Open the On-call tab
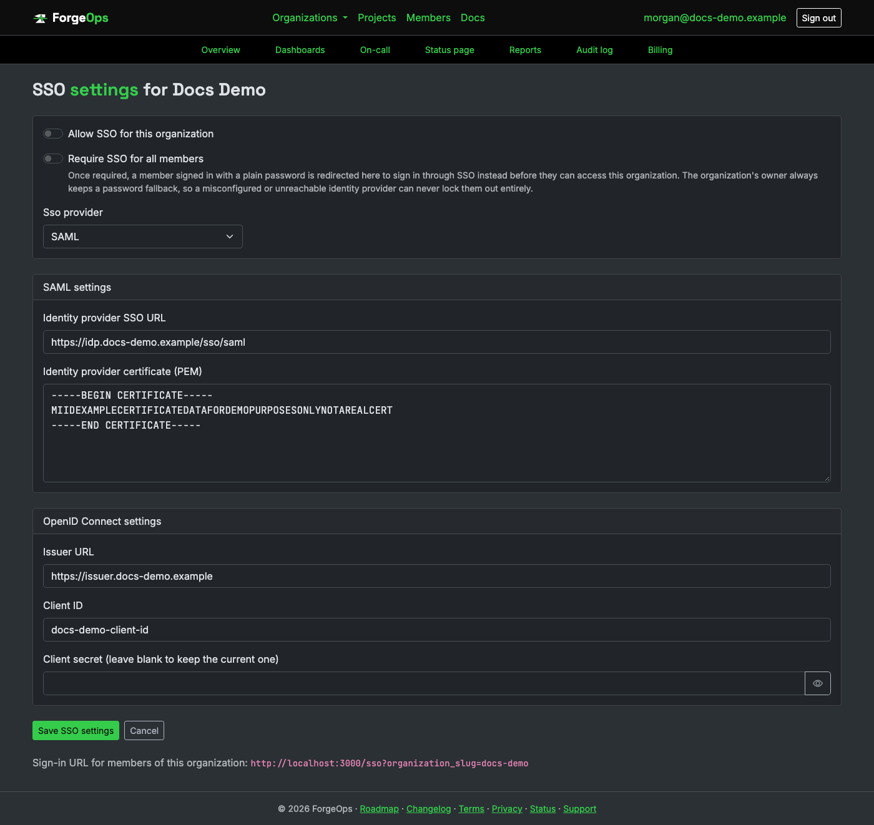The image size is (874, 825). tap(375, 50)
